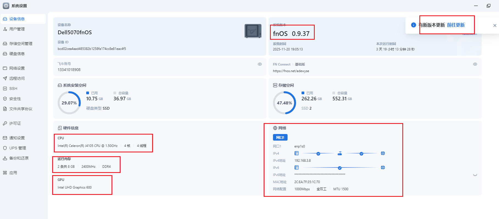The width and height of the screenshot is (499, 219).
Task: Click the IPv4 row internet globe icon
Action: (383, 153)
